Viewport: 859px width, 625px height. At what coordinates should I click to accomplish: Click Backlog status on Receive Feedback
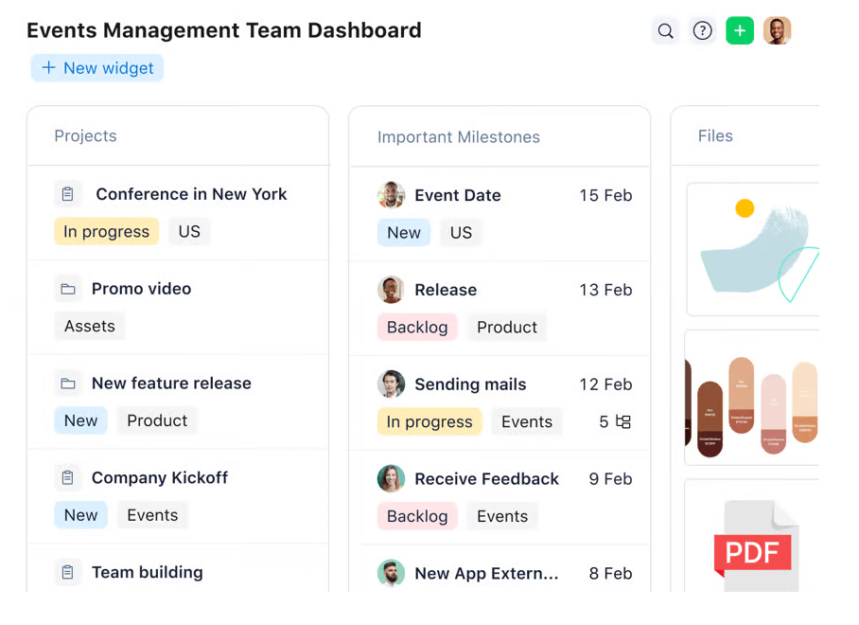point(417,516)
